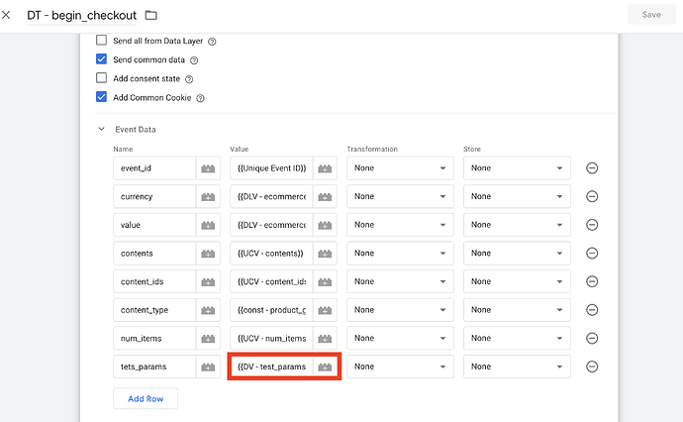Close the tag editor with the X icon
The height and width of the screenshot is (422, 683).
point(6,15)
